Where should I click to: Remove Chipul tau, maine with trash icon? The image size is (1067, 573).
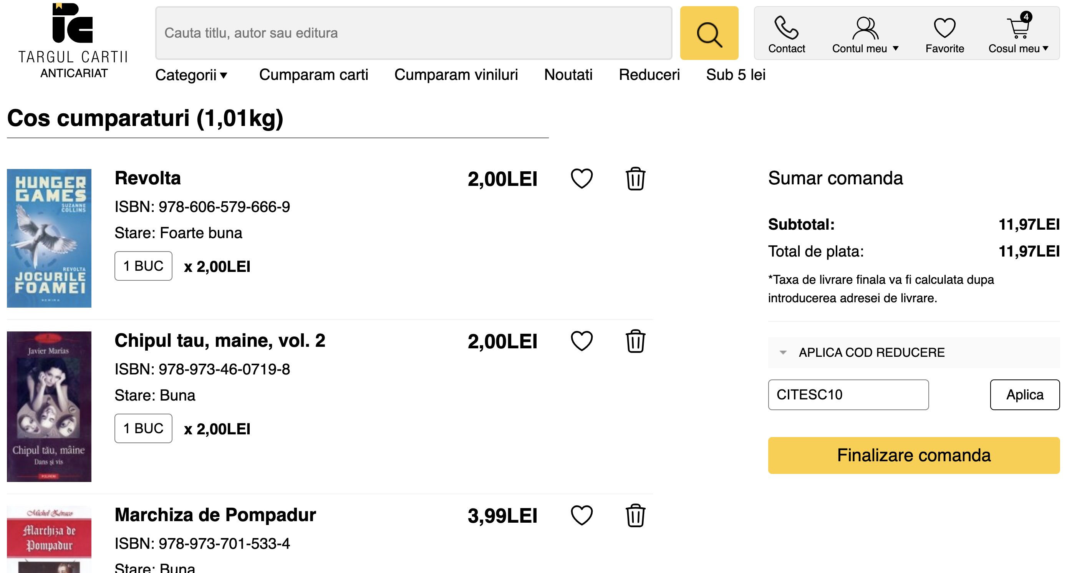click(635, 341)
